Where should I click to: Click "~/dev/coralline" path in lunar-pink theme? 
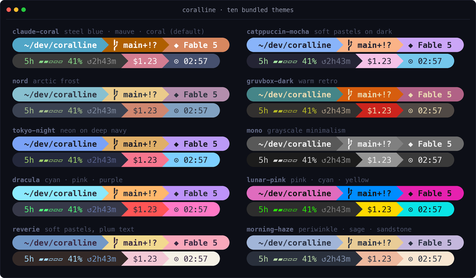295,193
